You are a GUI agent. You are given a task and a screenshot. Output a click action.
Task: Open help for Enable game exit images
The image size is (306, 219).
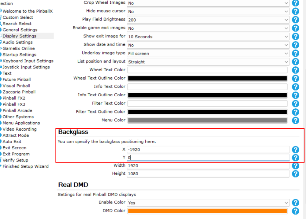coord(296,28)
